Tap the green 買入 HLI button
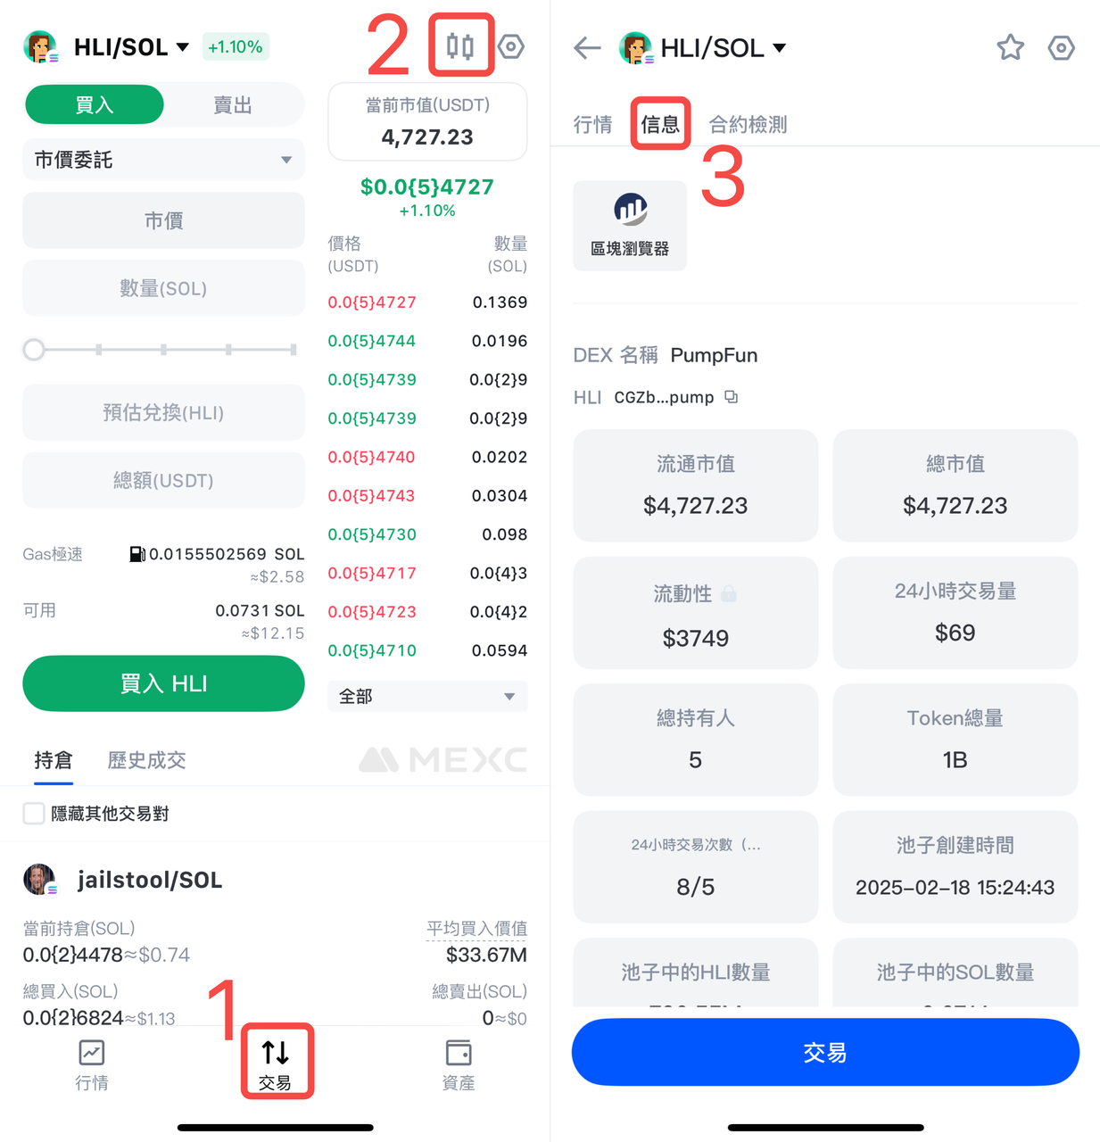The image size is (1100, 1142). [163, 683]
